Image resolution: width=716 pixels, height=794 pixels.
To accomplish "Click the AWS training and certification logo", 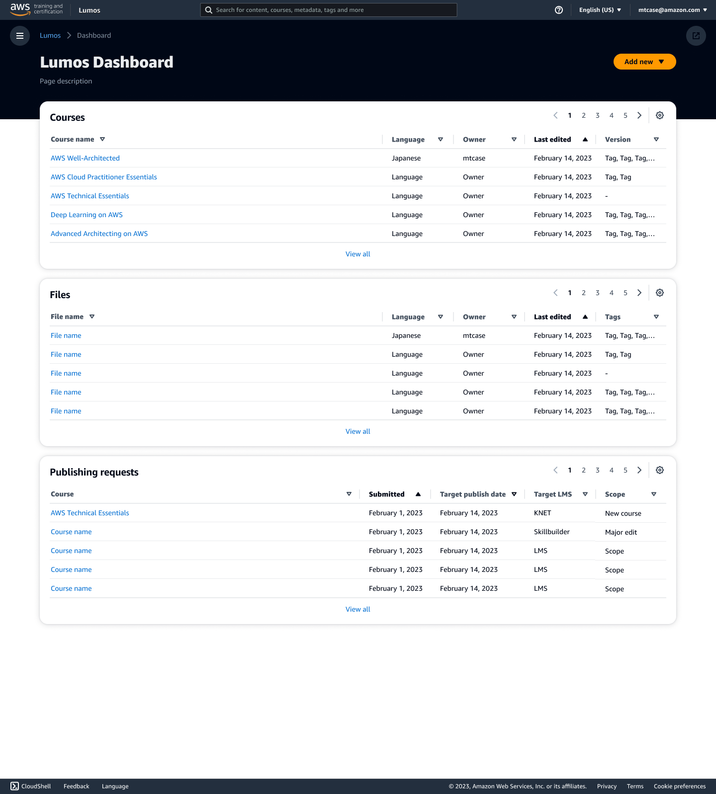I will click(x=37, y=9).
